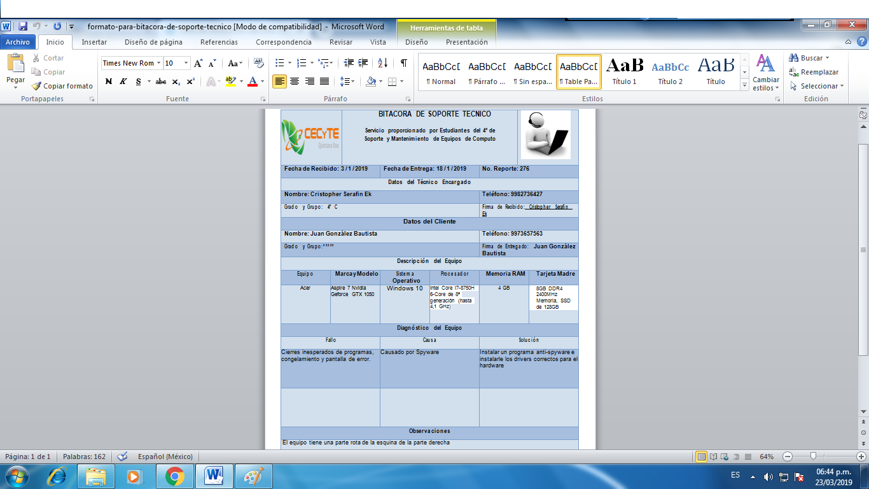The height and width of the screenshot is (489, 869).
Task: Click the increase indent icon
Action: (x=363, y=63)
